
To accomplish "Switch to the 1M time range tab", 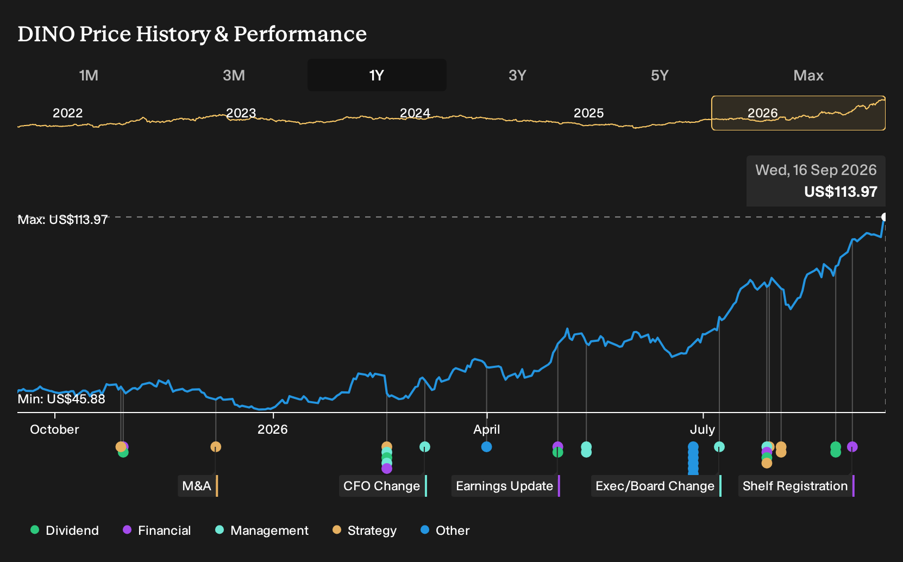I will [89, 75].
